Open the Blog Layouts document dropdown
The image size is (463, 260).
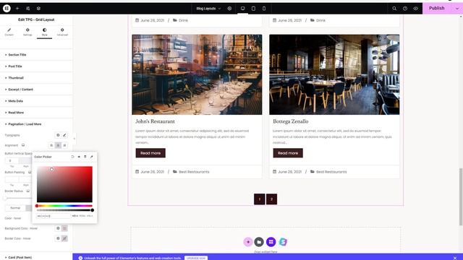208,9
